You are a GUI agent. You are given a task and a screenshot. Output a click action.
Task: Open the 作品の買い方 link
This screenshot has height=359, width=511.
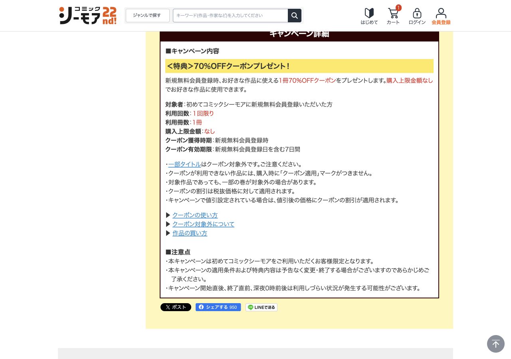coord(190,233)
